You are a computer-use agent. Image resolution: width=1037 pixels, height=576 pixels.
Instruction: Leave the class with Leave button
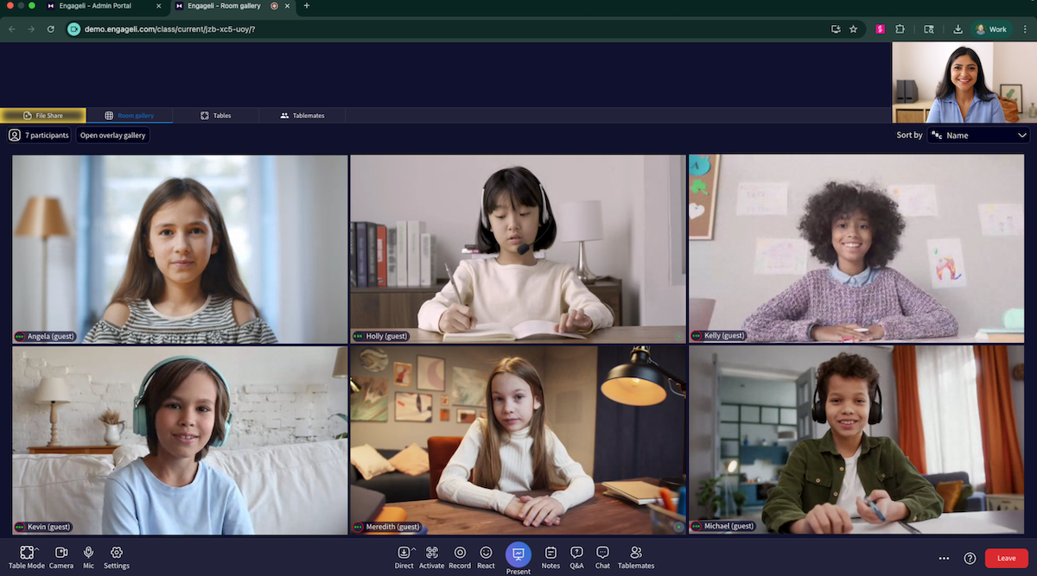tap(1007, 558)
